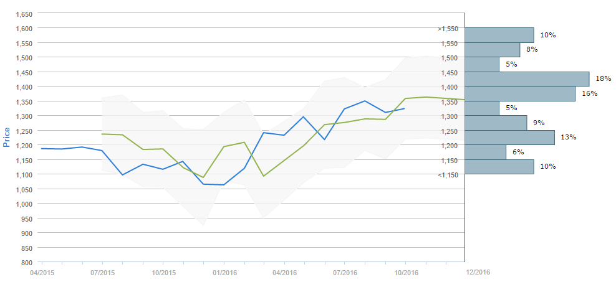Select the 6% distribution bar
616x282 pixels.
pyautogui.click(x=486, y=152)
